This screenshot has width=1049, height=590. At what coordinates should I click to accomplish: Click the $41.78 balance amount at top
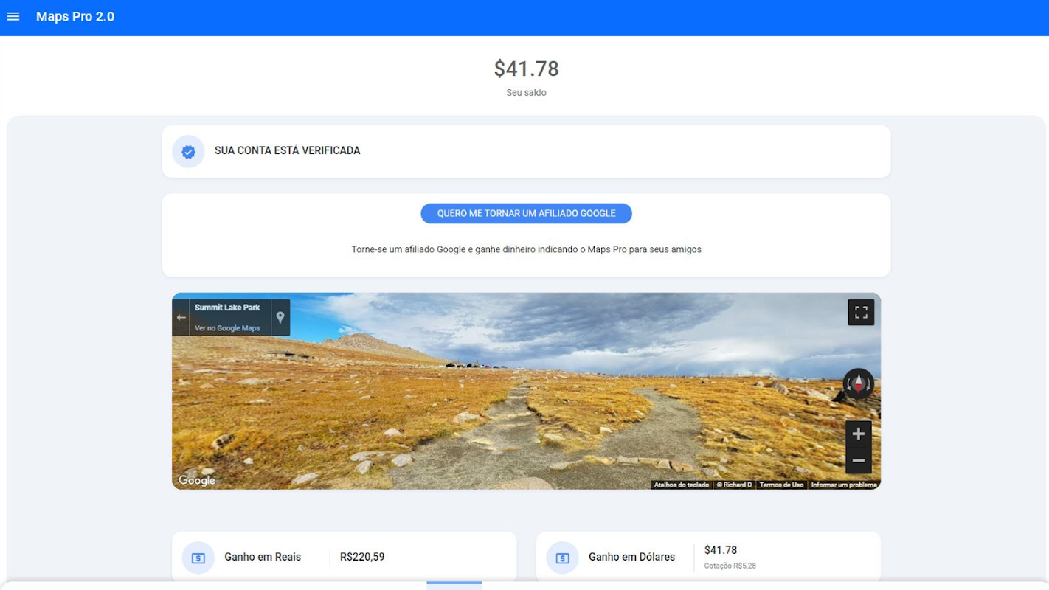tap(526, 69)
